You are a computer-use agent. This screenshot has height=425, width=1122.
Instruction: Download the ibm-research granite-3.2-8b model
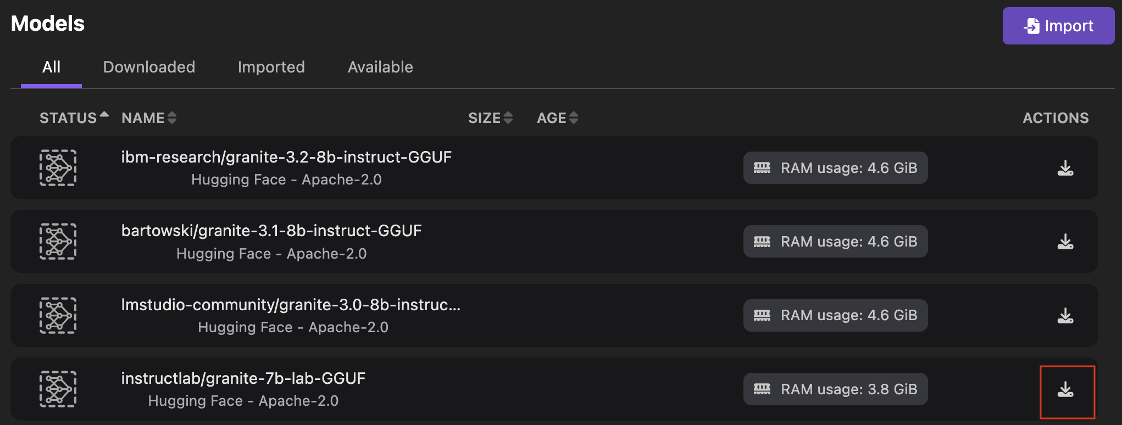[x=1065, y=168]
